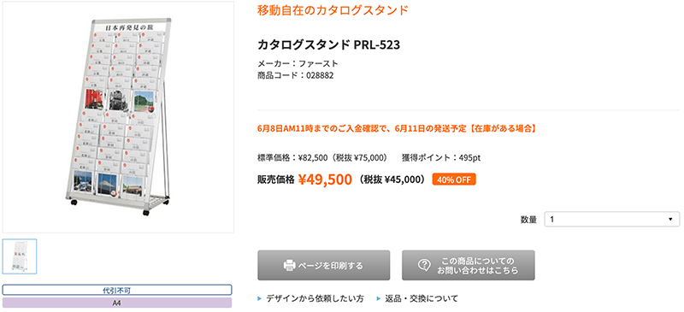
Task: Click the purple A4 size badge
Action: click(117, 303)
